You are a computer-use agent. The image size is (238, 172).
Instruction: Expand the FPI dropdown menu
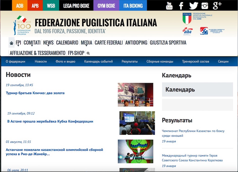tap(18, 43)
